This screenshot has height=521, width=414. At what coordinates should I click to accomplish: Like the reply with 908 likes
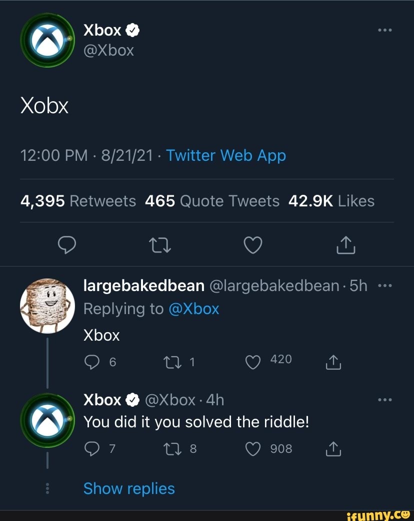254,448
